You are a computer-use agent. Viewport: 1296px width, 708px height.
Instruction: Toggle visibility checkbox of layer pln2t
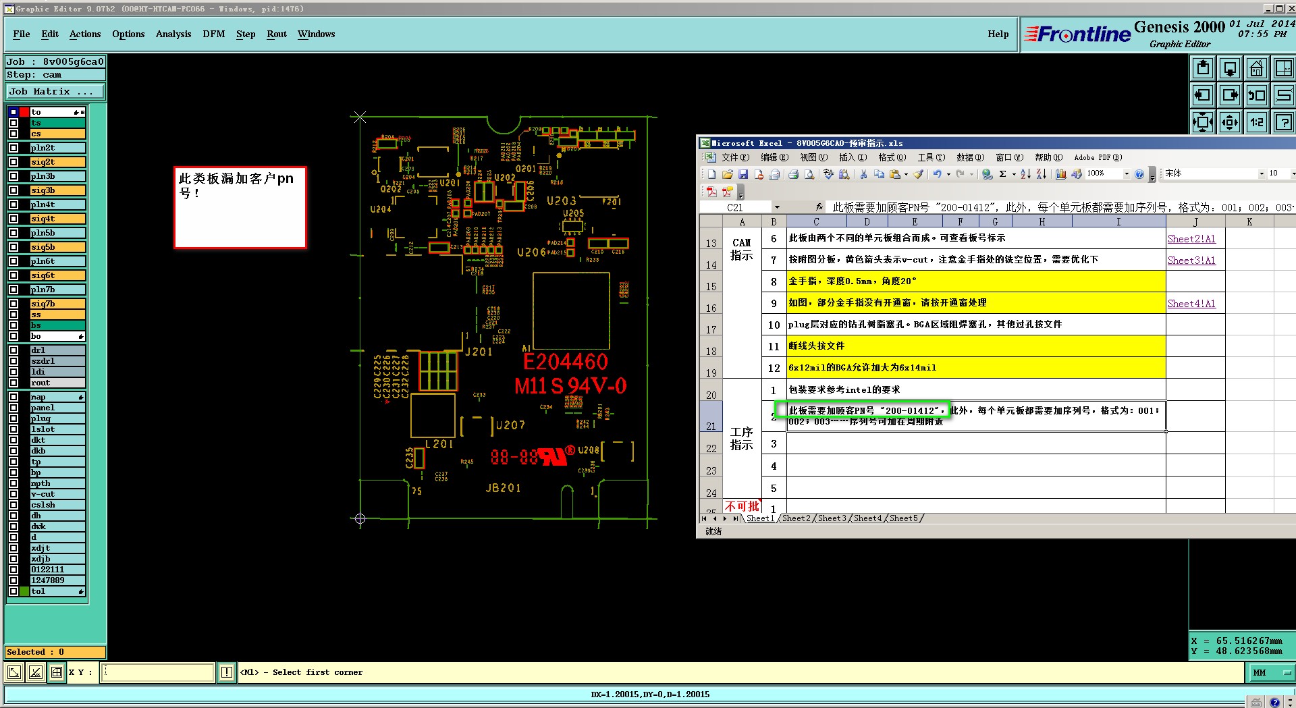13,148
